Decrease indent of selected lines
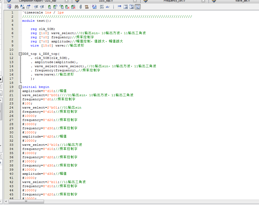Viewport: 259px width, 205px height. point(42,7)
